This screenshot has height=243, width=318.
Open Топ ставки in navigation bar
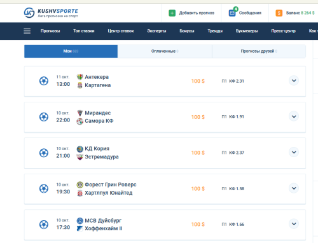pyautogui.click(x=84, y=31)
